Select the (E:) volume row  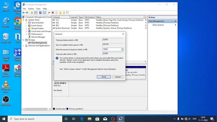(x=100, y=25)
